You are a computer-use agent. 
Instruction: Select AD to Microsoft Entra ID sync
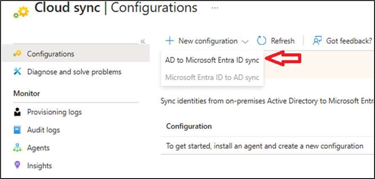pyautogui.click(x=212, y=60)
